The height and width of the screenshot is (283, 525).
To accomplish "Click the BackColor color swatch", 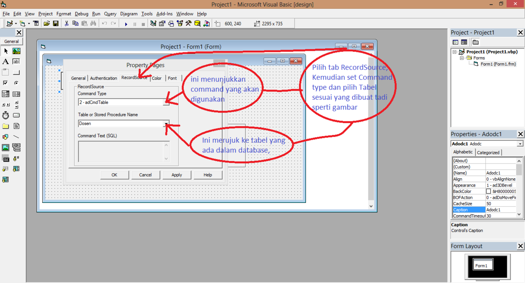I will click(x=488, y=191).
